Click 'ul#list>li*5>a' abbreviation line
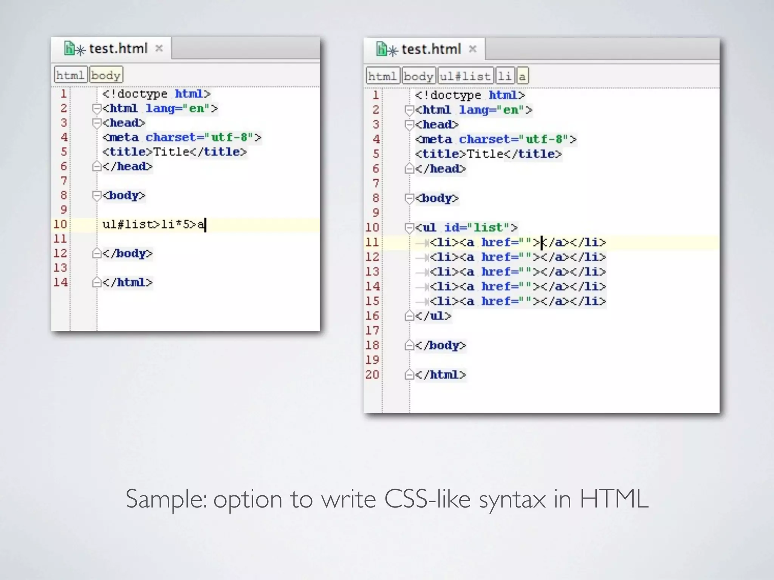This screenshot has height=580, width=774. pos(154,225)
